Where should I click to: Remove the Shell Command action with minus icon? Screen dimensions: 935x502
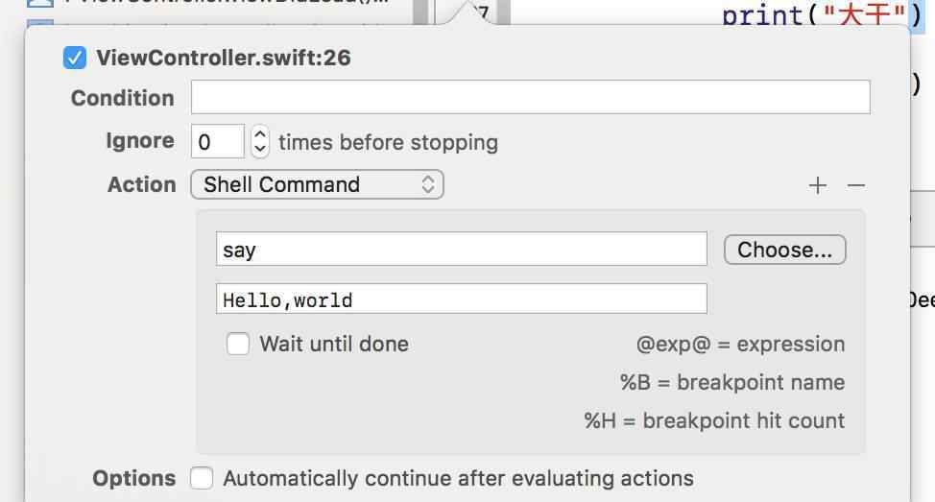(x=855, y=185)
